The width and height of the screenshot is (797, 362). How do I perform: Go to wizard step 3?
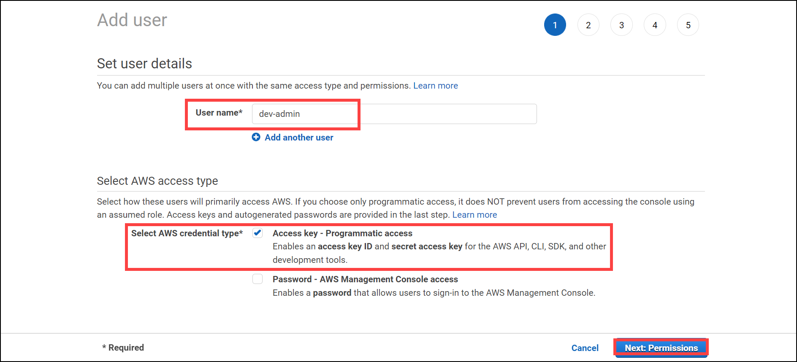coord(621,25)
